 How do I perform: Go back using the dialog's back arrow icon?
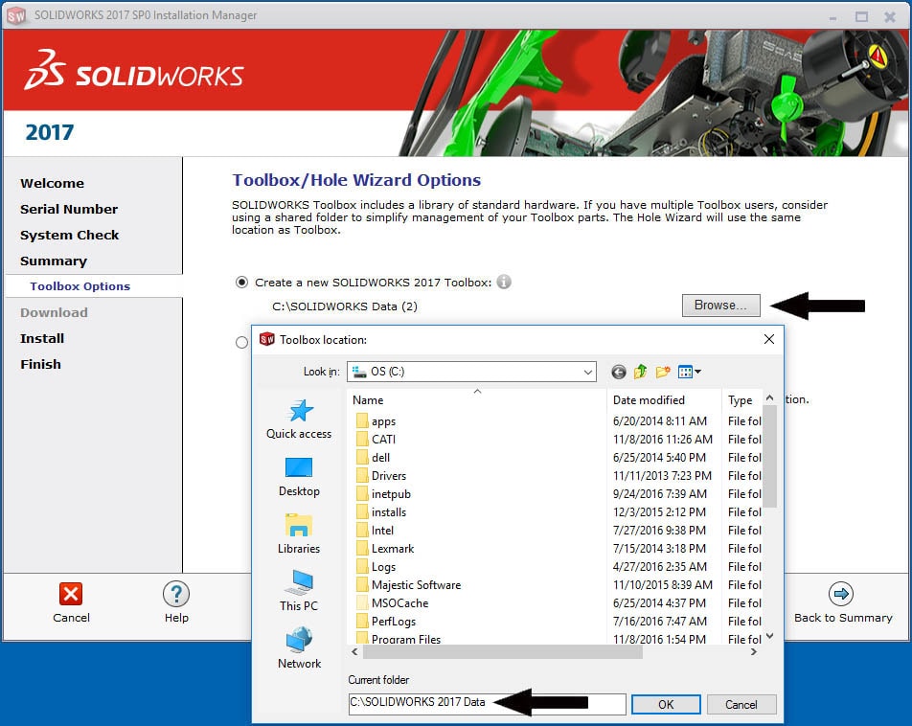coord(618,372)
